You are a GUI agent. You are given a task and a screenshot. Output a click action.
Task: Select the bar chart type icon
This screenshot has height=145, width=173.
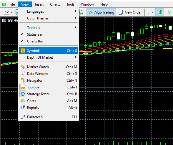pos(150,12)
